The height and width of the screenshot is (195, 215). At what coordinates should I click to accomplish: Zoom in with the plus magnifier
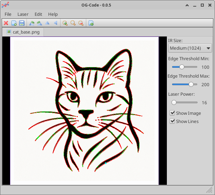coord(65,23)
